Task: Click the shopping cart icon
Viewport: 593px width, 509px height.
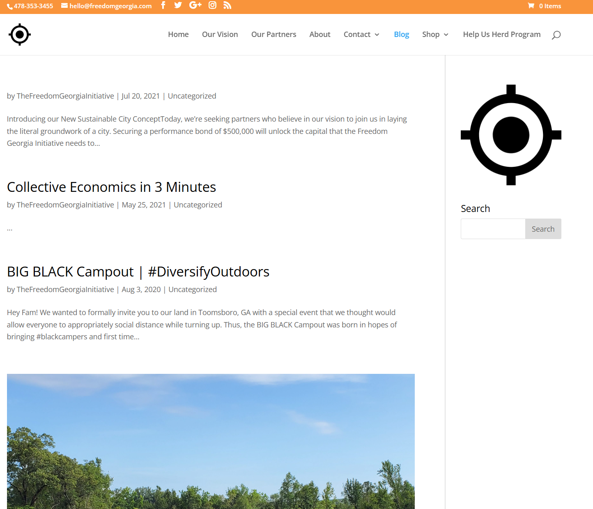Action: pos(531,6)
